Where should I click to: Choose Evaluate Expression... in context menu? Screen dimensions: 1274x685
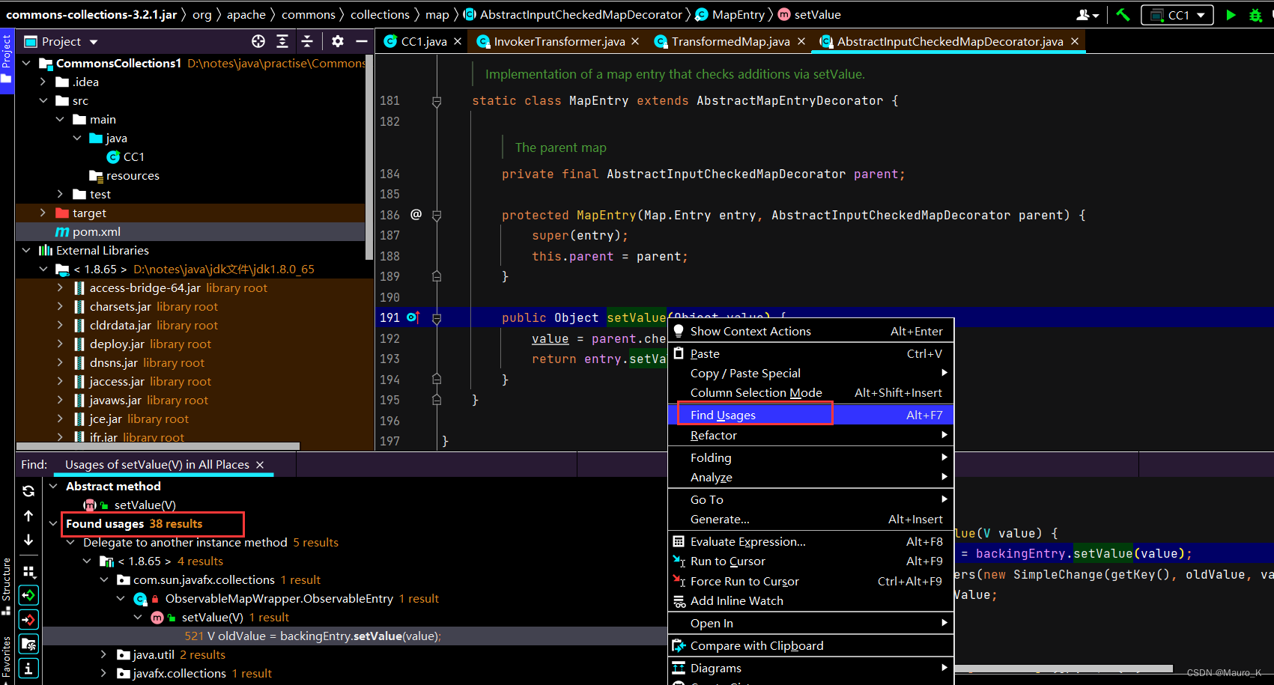(810, 541)
